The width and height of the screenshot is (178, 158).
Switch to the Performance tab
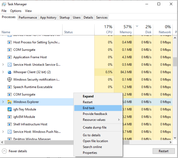(x=28, y=18)
